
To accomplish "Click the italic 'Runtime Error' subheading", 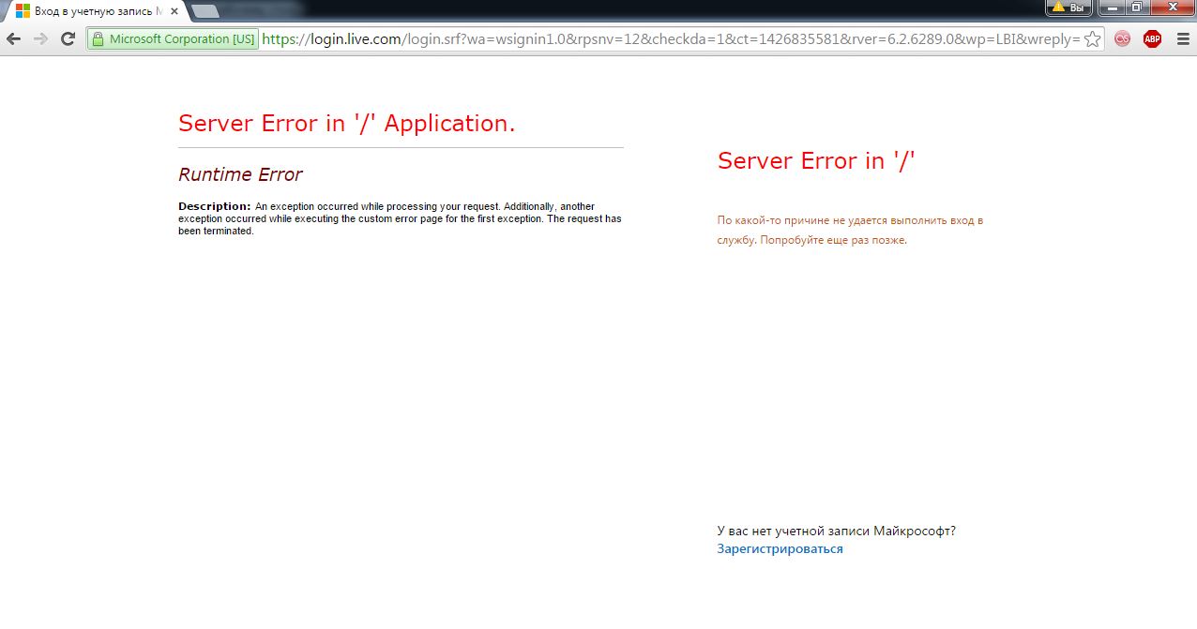I will coord(240,174).
